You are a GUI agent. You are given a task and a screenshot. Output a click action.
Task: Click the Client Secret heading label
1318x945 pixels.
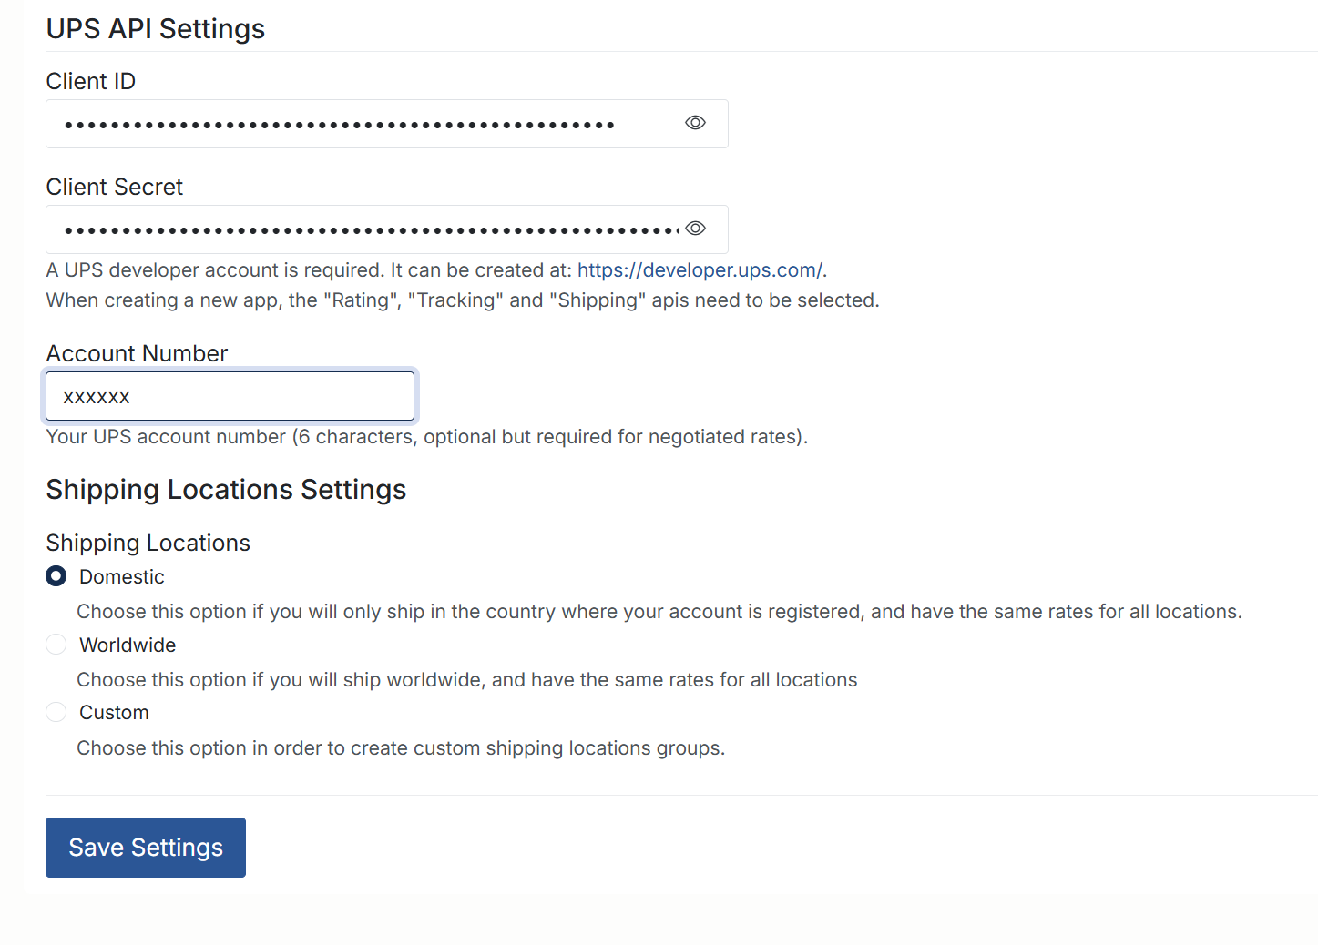(x=114, y=187)
